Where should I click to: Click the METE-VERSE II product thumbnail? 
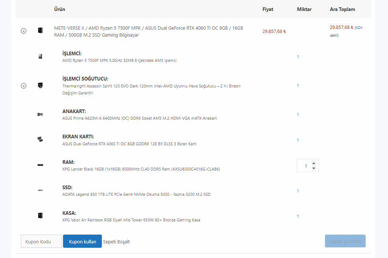click(40, 30)
